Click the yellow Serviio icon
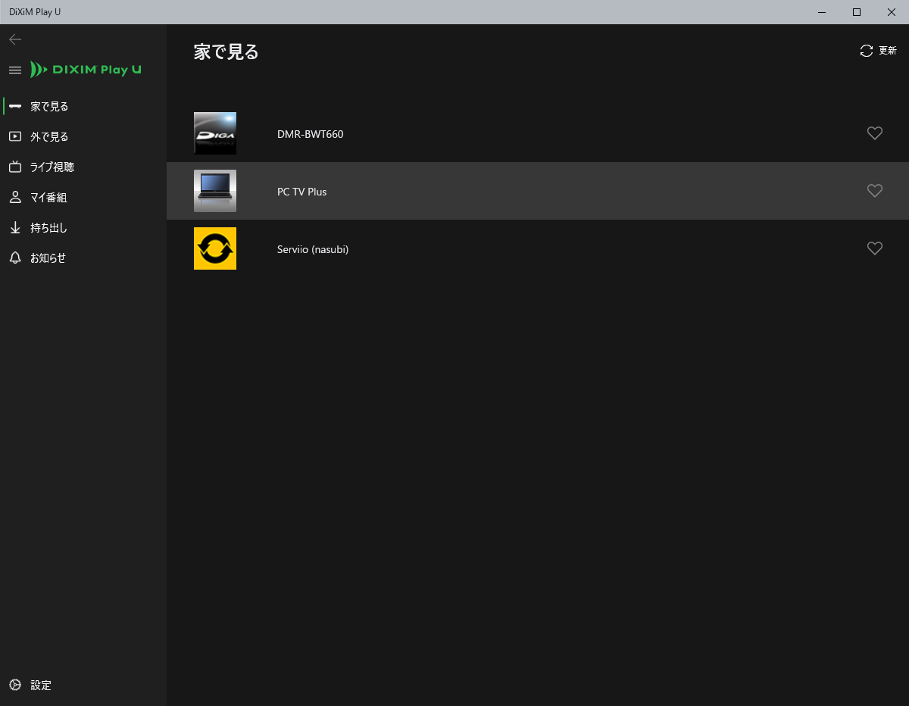Image resolution: width=909 pixels, height=706 pixels. point(215,248)
